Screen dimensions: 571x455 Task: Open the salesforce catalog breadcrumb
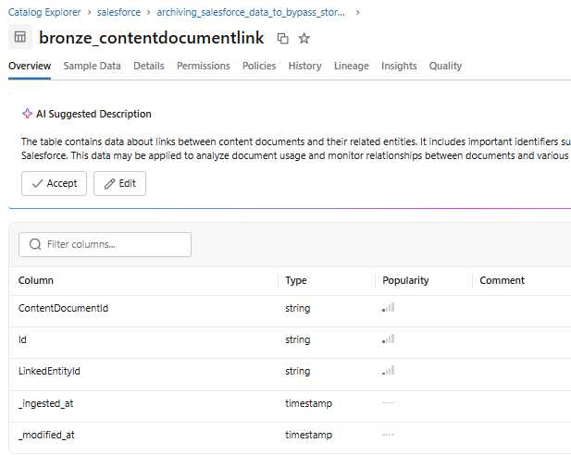click(x=118, y=12)
